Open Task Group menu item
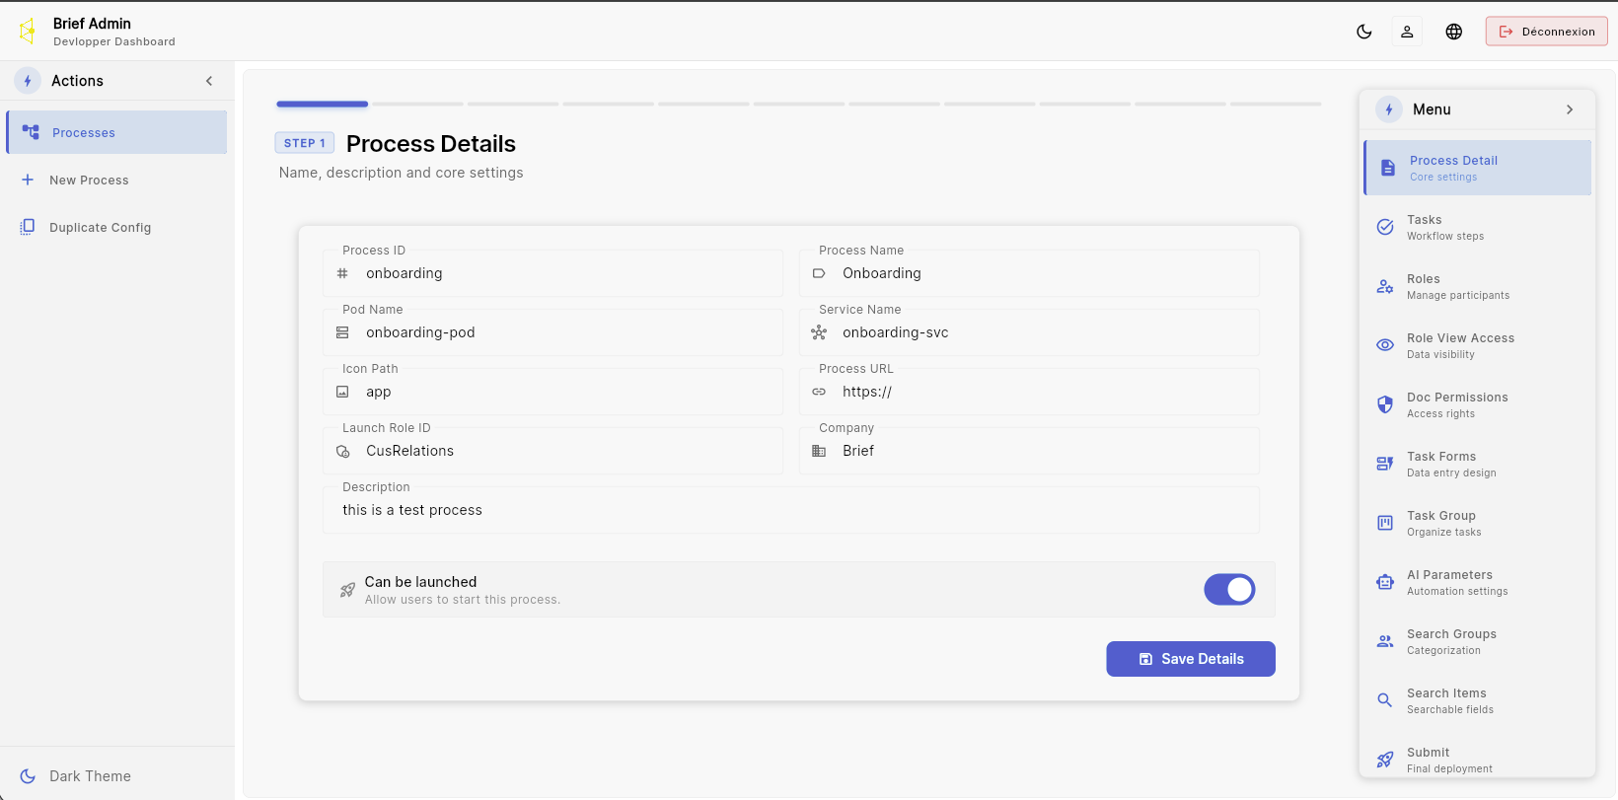 1478,523
